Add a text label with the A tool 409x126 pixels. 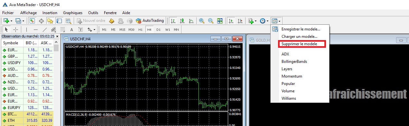(72, 30)
